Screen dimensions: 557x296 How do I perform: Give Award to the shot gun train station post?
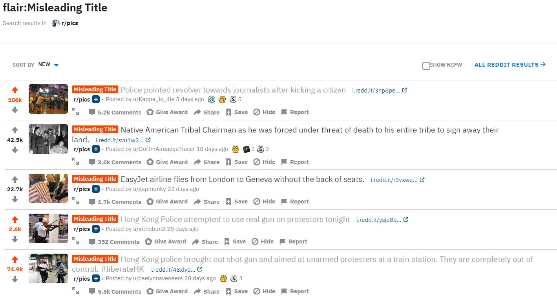coord(167,291)
